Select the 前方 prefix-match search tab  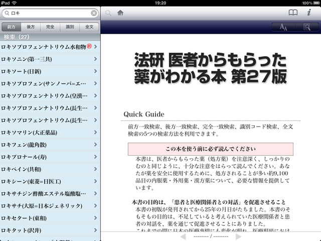tap(11, 27)
